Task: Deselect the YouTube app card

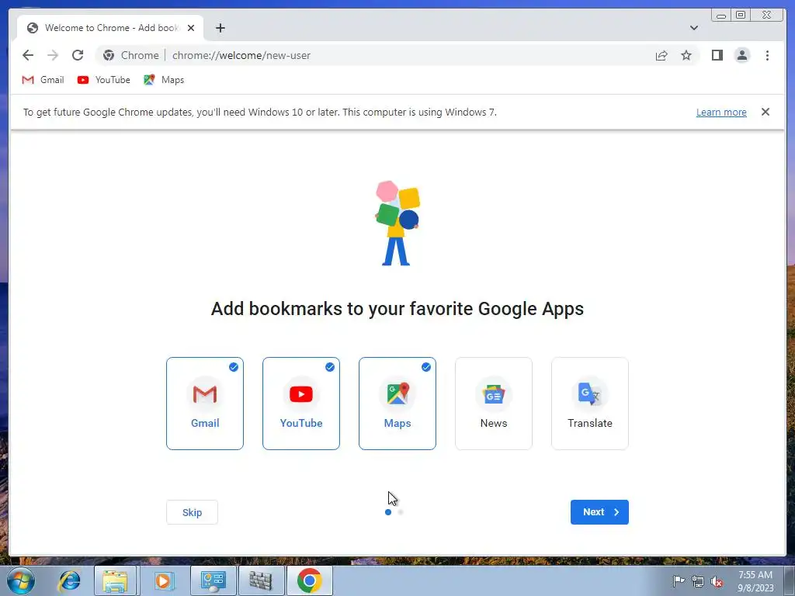Action: (x=301, y=404)
